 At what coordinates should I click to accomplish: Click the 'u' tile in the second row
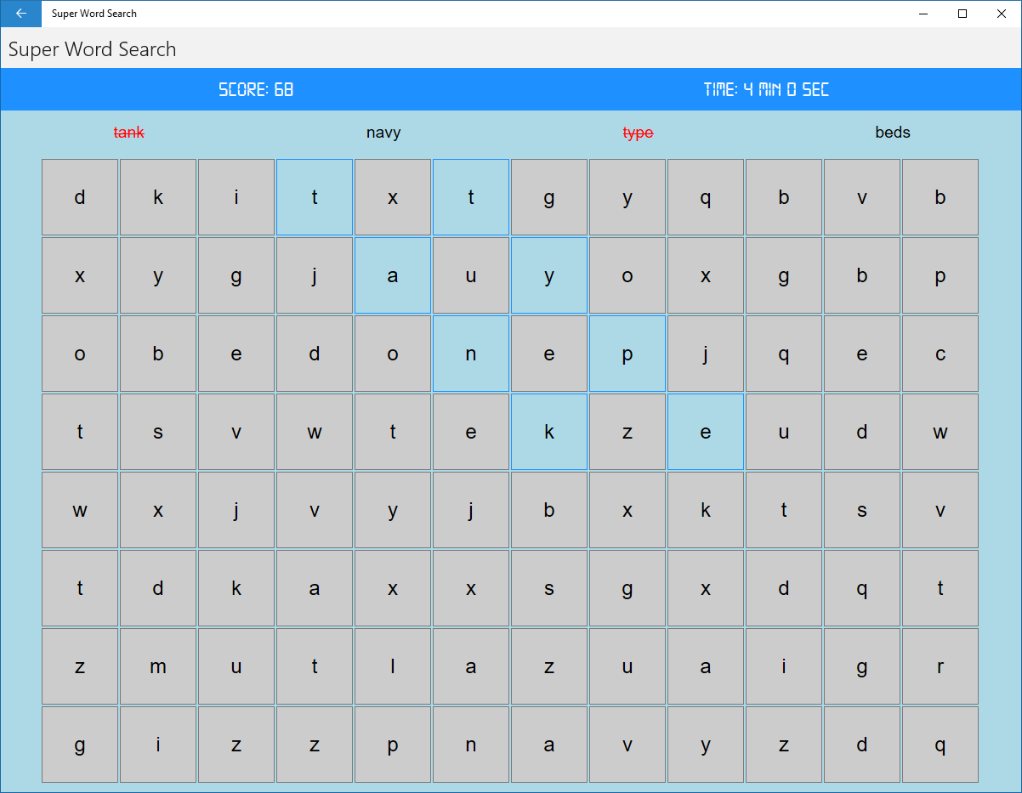coord(471,275)
